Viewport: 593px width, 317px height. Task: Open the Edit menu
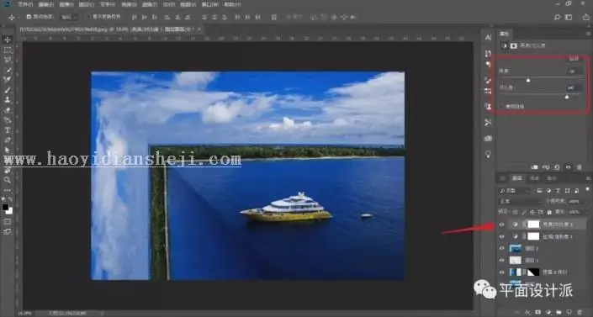tap(45, 4)
